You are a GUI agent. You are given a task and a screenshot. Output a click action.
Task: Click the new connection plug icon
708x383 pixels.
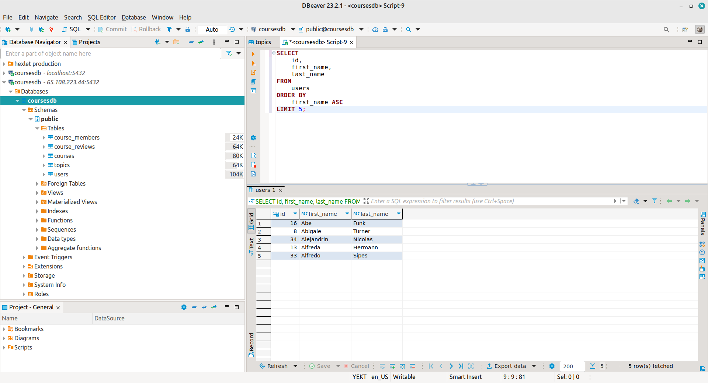point(8,29)
